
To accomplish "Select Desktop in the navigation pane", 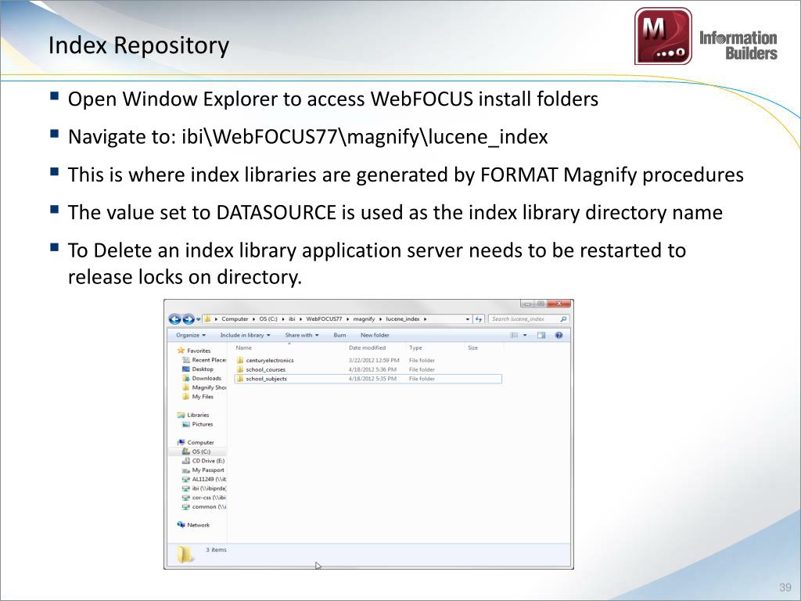I will (203, 369).
